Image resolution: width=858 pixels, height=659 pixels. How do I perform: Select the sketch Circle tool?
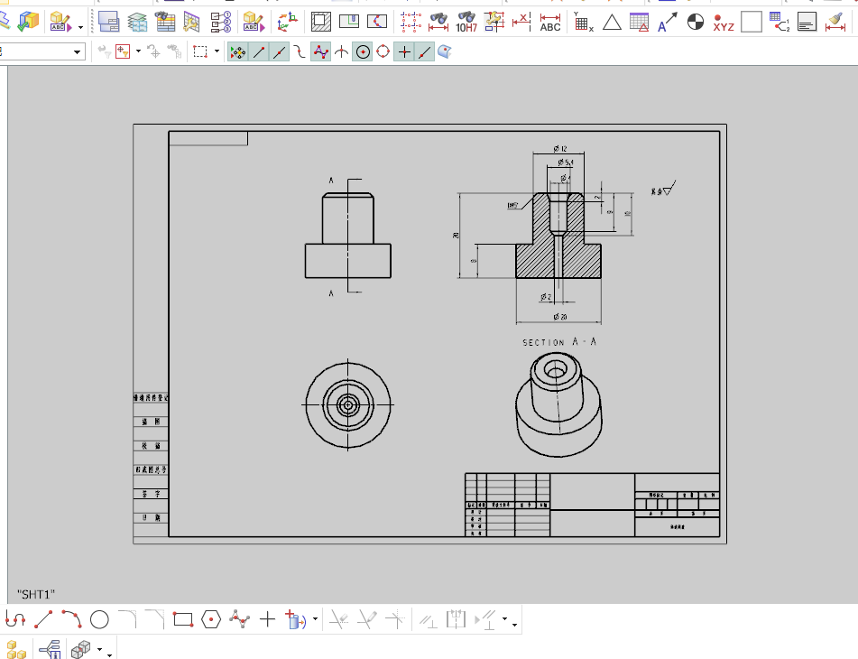pos(99,619)
